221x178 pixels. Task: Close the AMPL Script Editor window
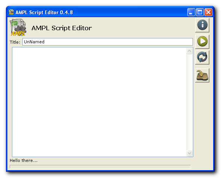pos(208,12)
